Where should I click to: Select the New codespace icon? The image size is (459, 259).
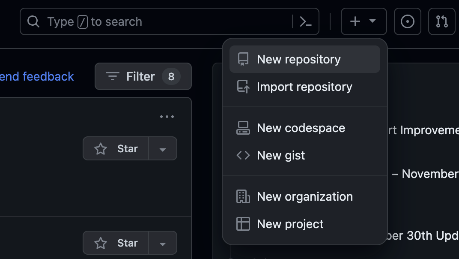tap(243, 127)
